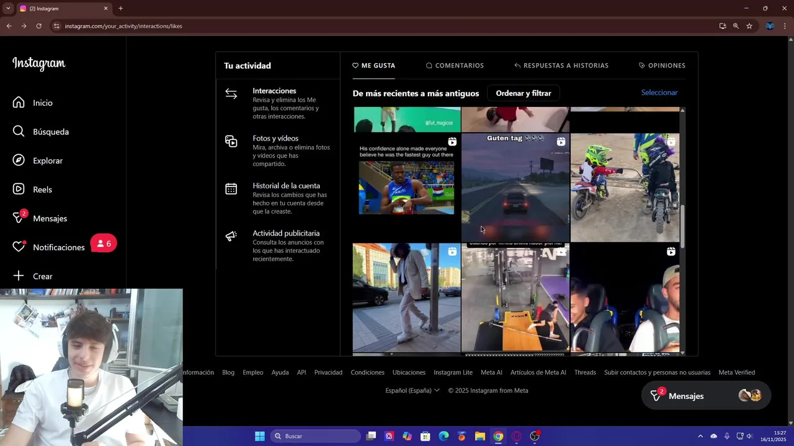Open the Blog footer link
Viewport: 794px width, 446px height.
coord(228,372)
